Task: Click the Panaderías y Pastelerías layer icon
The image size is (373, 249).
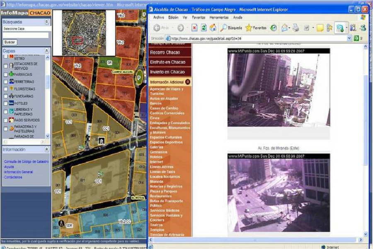Action: [11, 129]
